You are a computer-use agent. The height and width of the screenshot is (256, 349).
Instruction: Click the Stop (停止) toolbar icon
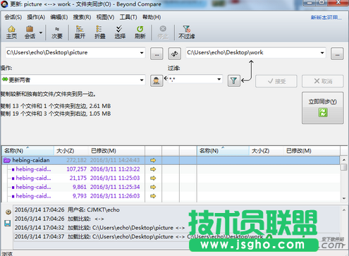163,32
